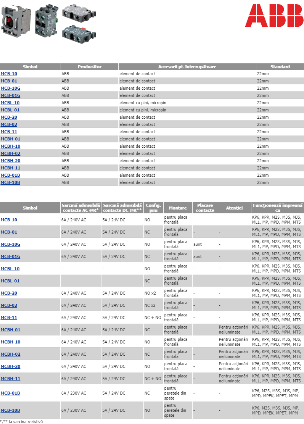The height and width of the screenshot is (424, 304).
Task: Select 'pentru peretele din spate' in MCB-10B row
Action: tap(175, 410)
